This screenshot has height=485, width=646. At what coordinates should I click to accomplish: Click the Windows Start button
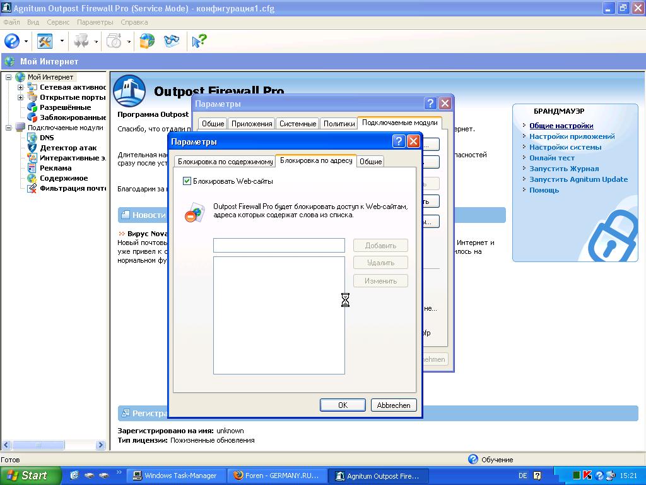click(31, 476)
